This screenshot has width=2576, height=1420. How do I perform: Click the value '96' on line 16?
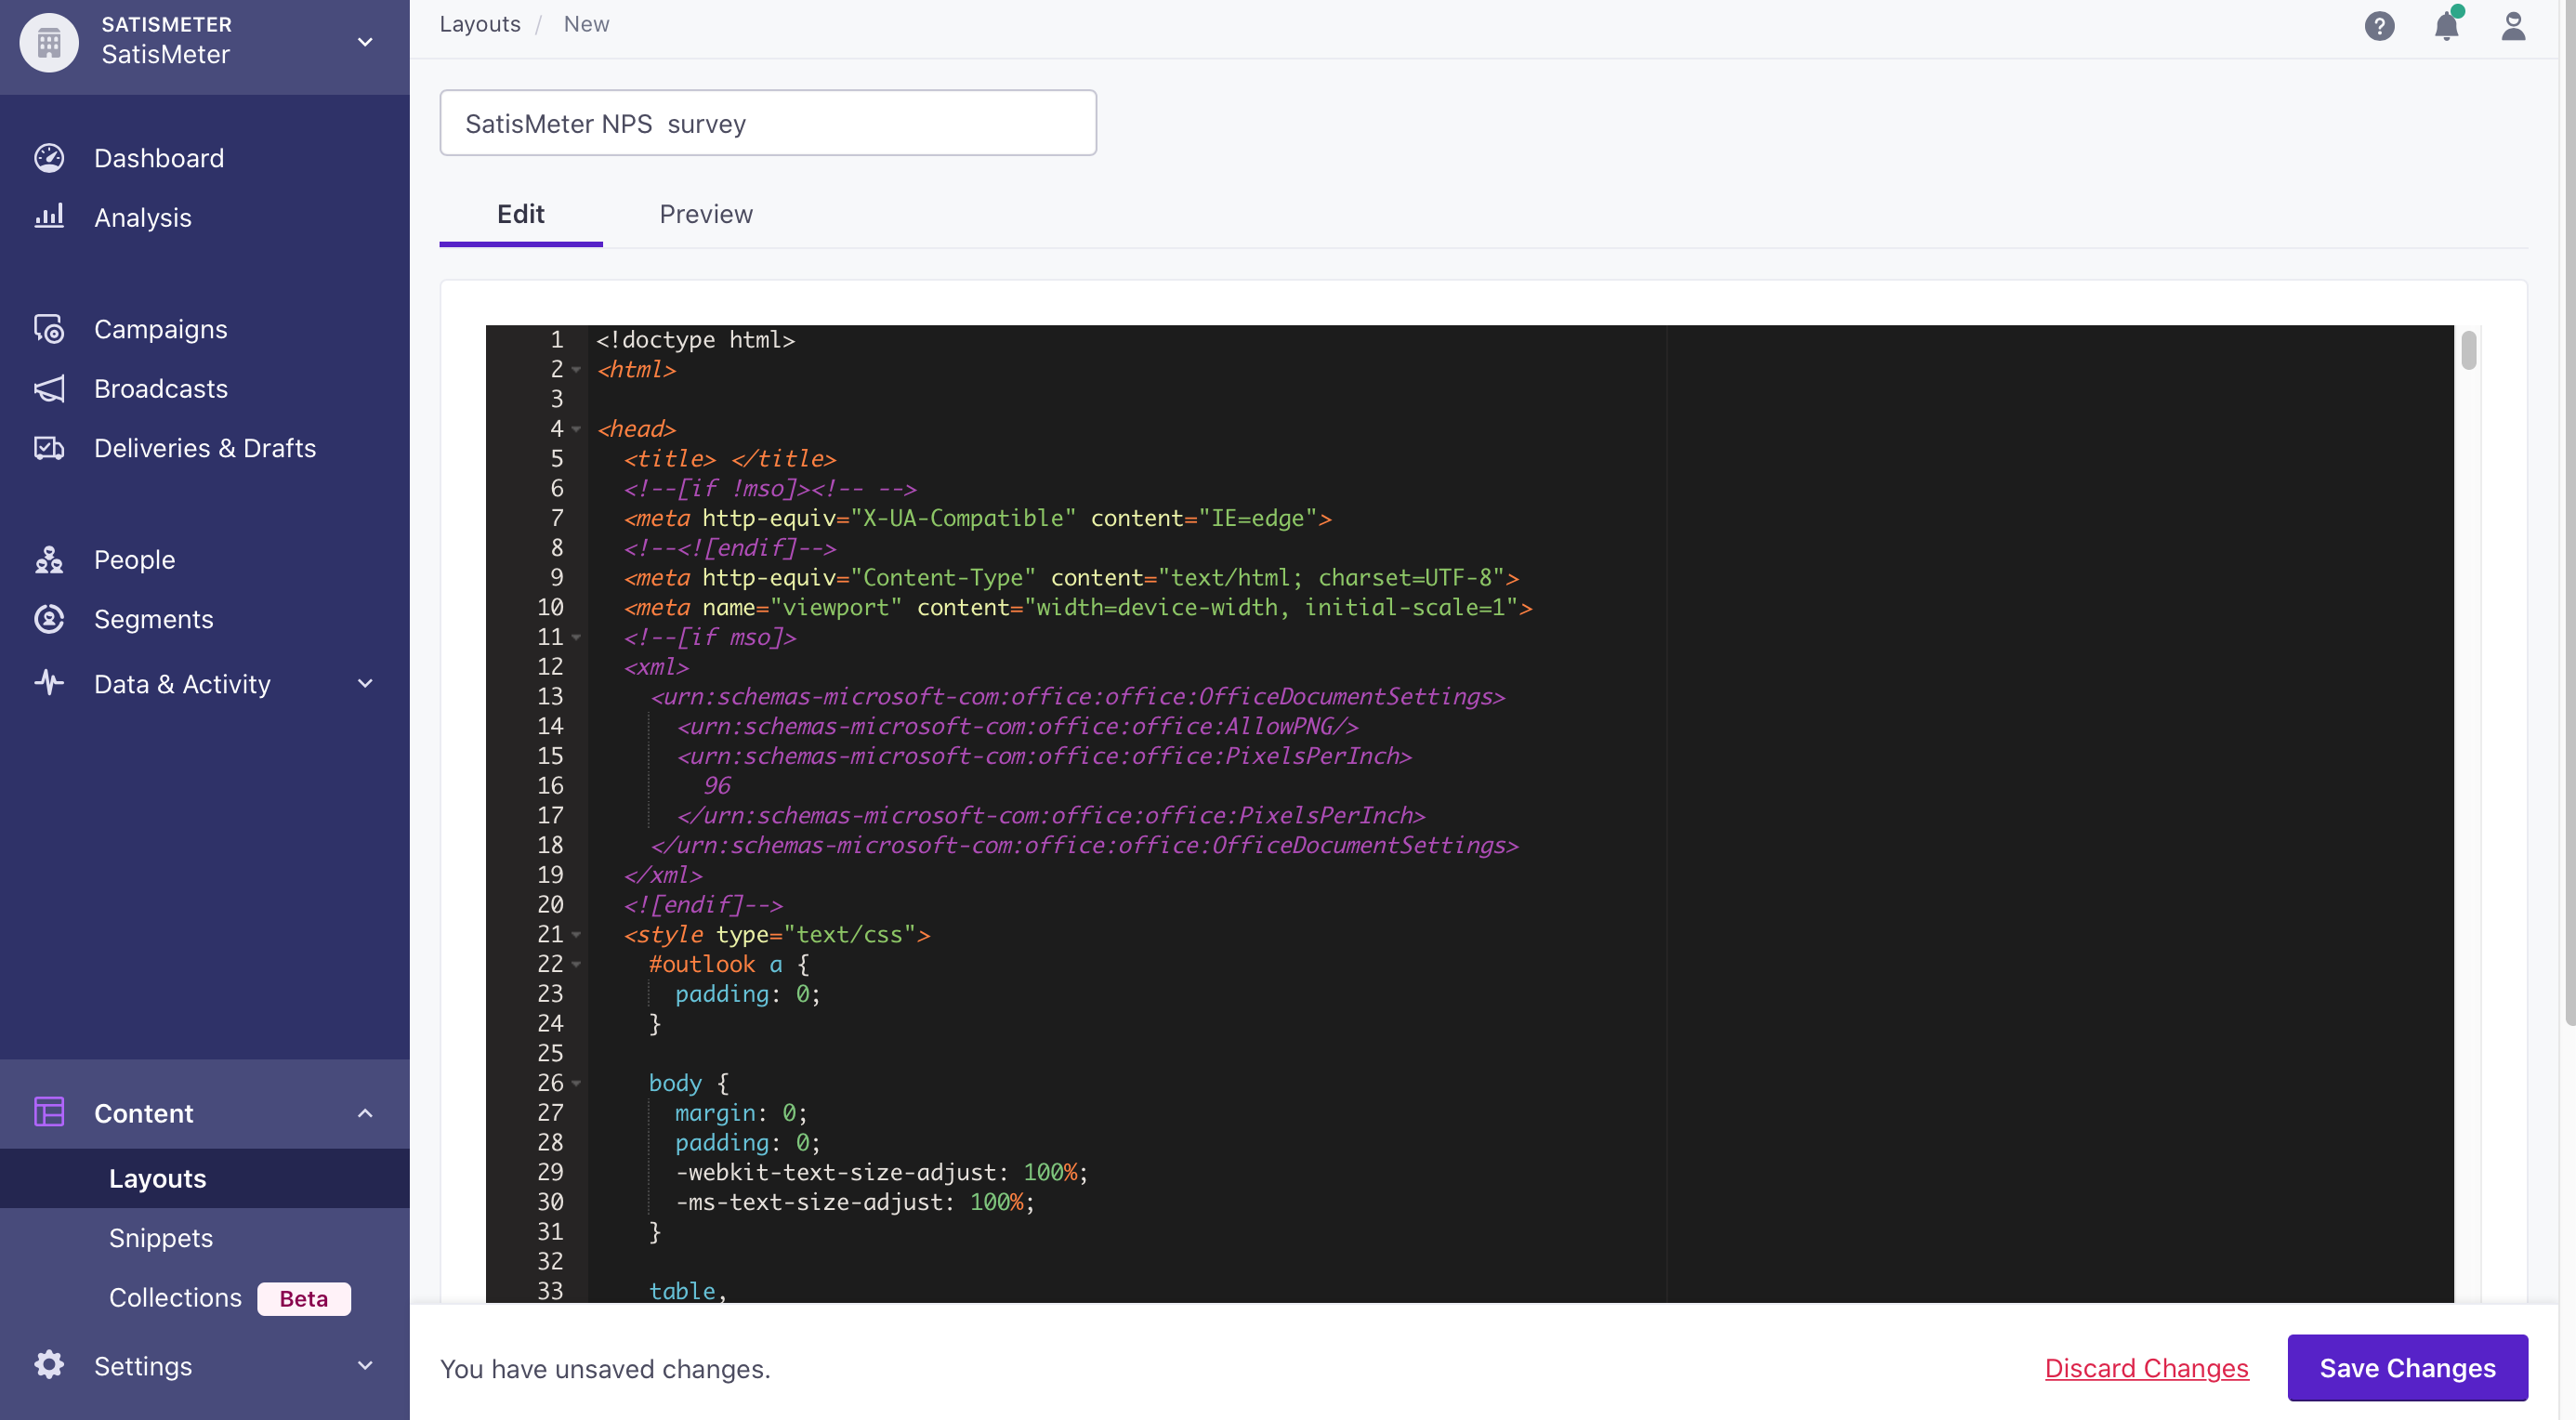tap(717, 786)
